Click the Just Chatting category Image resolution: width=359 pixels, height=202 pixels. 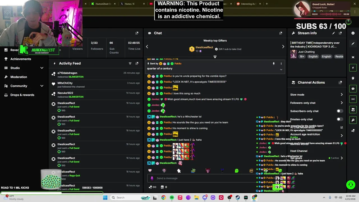point(306,52)
